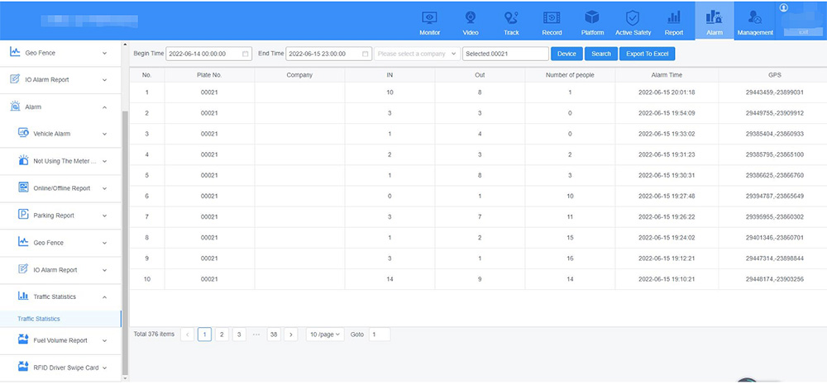
Task: Open the Record playback icon
Action: pyautogui.click(x=552, y=18)
